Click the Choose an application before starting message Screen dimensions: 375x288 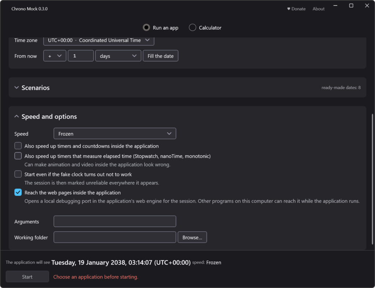96,277
